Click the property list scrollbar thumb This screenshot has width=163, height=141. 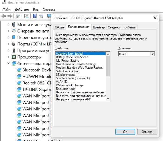(x=108, y=66)
